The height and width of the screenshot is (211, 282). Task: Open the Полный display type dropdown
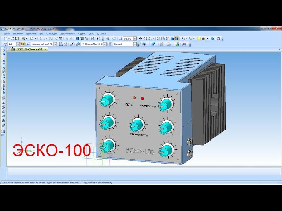click(x=135, y=44)
